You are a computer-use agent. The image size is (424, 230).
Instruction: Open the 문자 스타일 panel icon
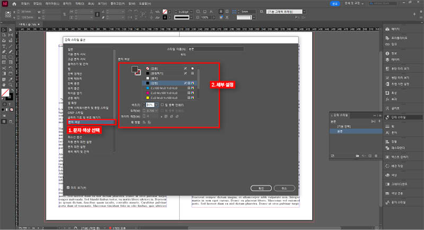click(x=387, y=202)
